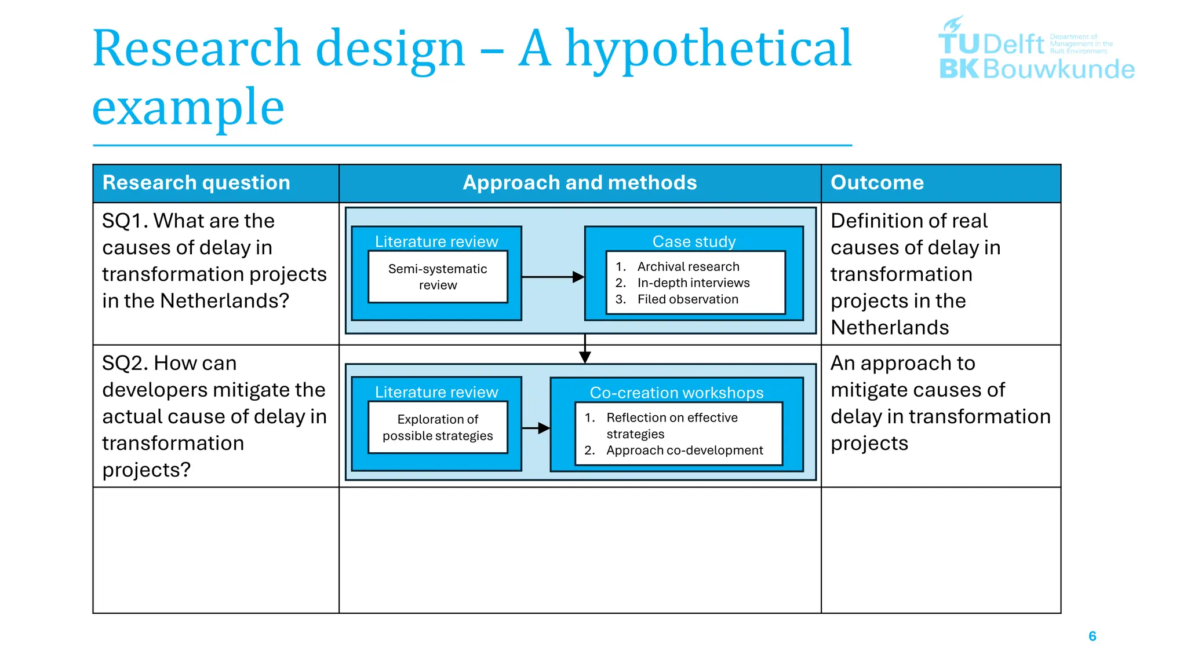This screenshot has width=1187, height=667.
Task: Click the Outcome column header
Action: pos(877,183)
